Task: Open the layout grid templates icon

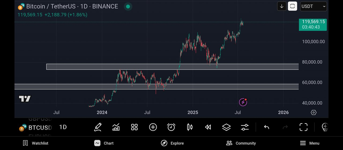Action: coord(134,127)
